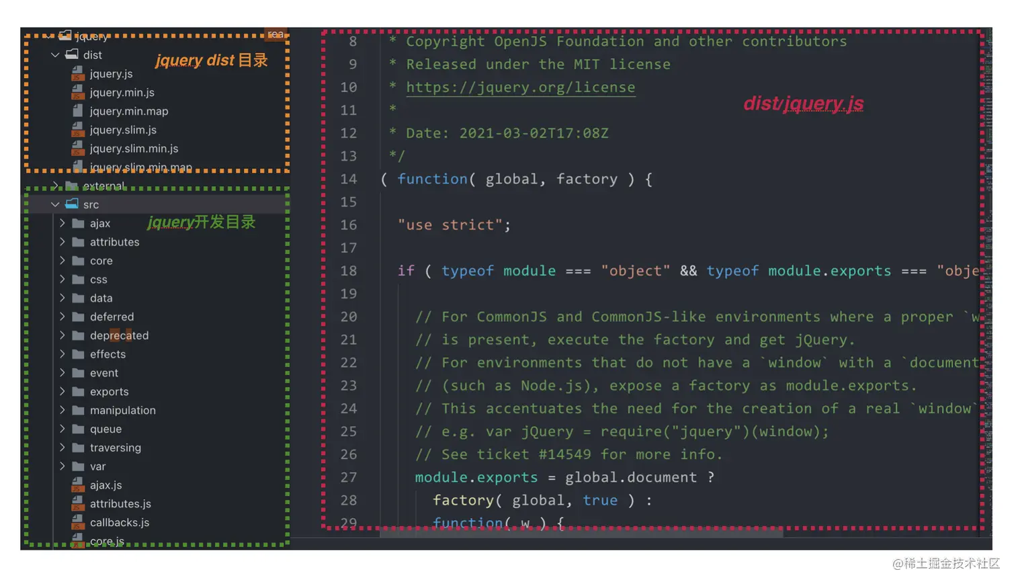This screenshot has height=586, width=1016.
Task: Open jquery.js in the dist folder
Action: (x=112, y=74)
